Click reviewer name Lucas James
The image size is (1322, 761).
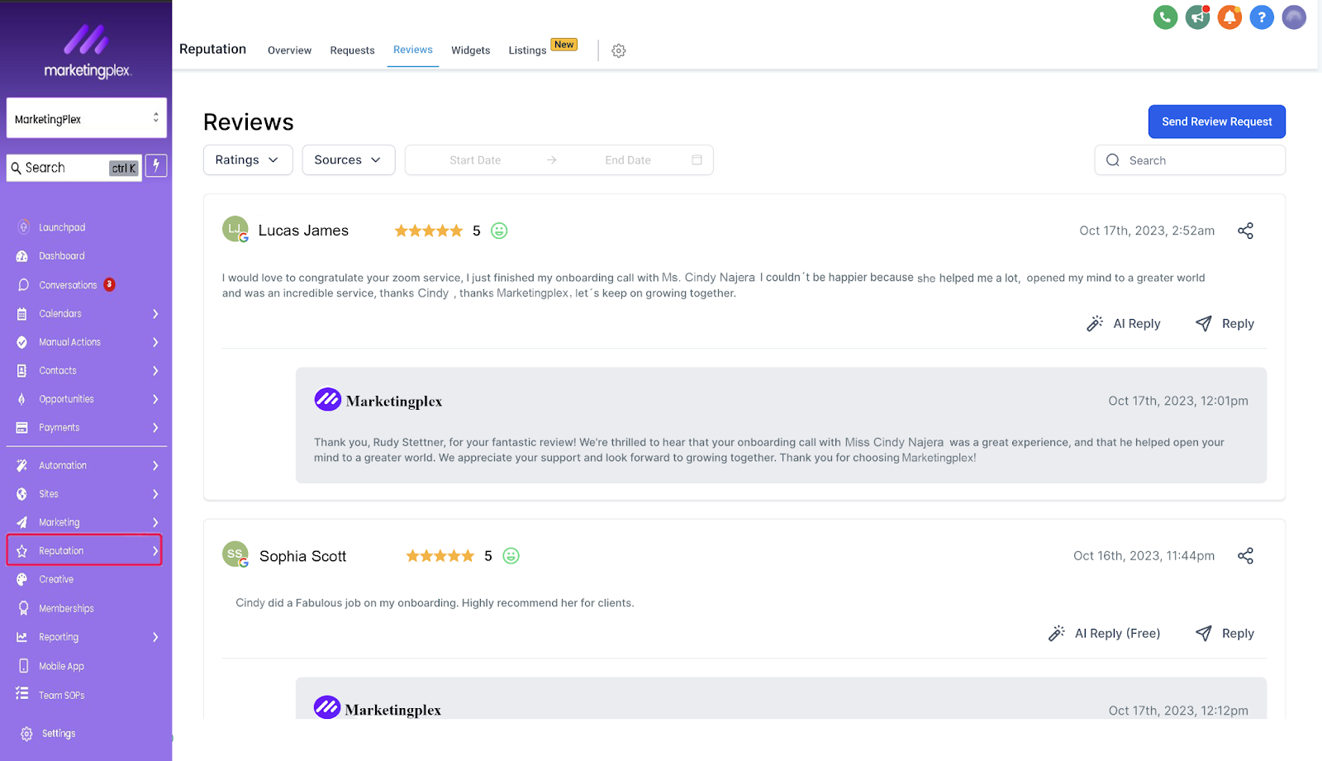[x=303, y=231]
